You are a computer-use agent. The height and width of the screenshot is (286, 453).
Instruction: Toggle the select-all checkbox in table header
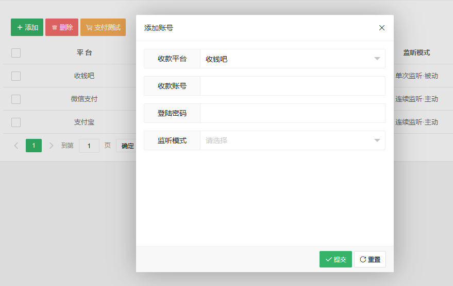pyautogui.click(x=16, y=52)
